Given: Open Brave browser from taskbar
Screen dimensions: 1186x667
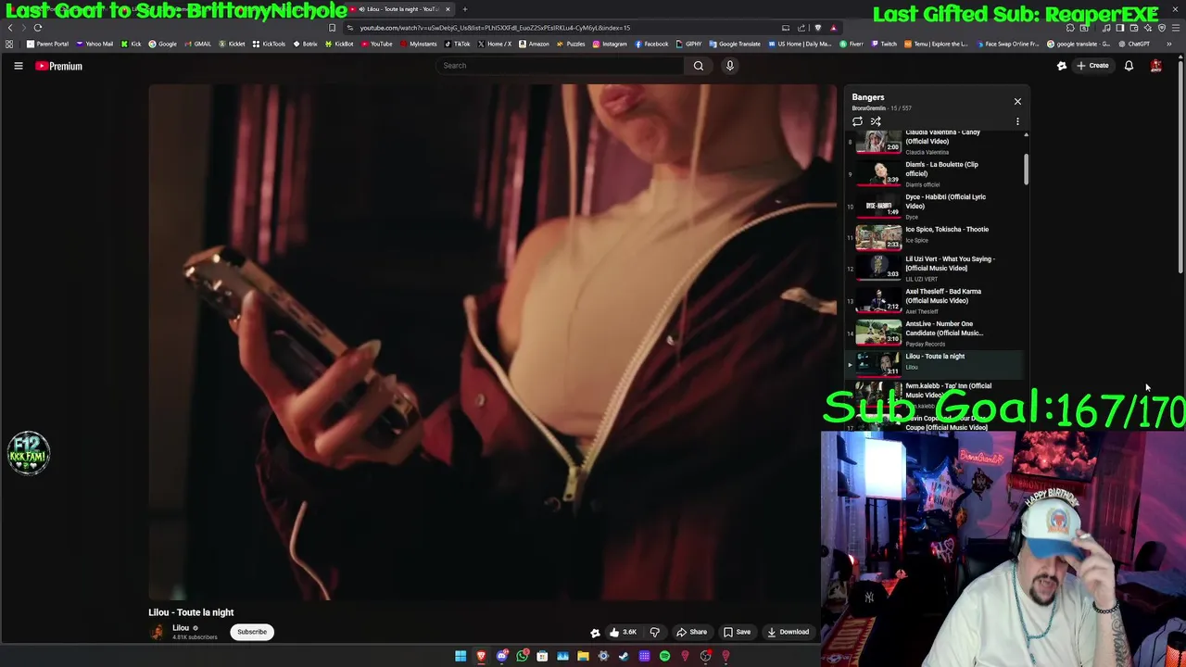Looking at the screenshot, I should pos(481,657).
